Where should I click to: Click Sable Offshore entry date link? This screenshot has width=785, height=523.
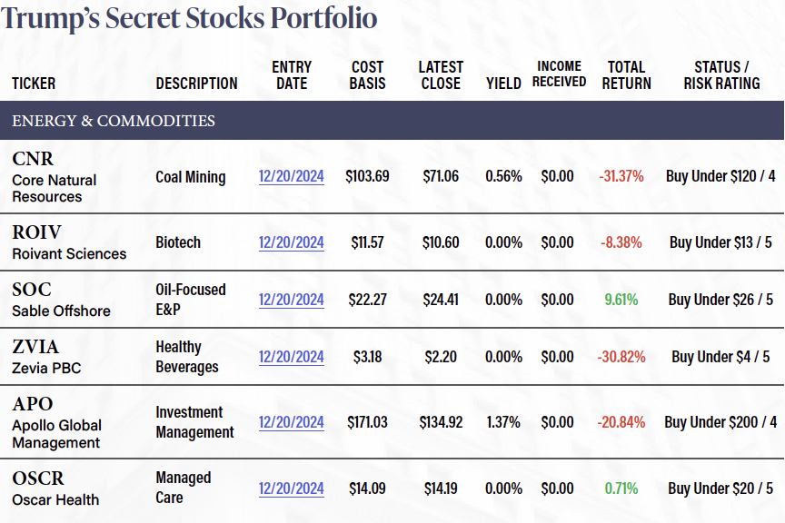coord(291,300)
